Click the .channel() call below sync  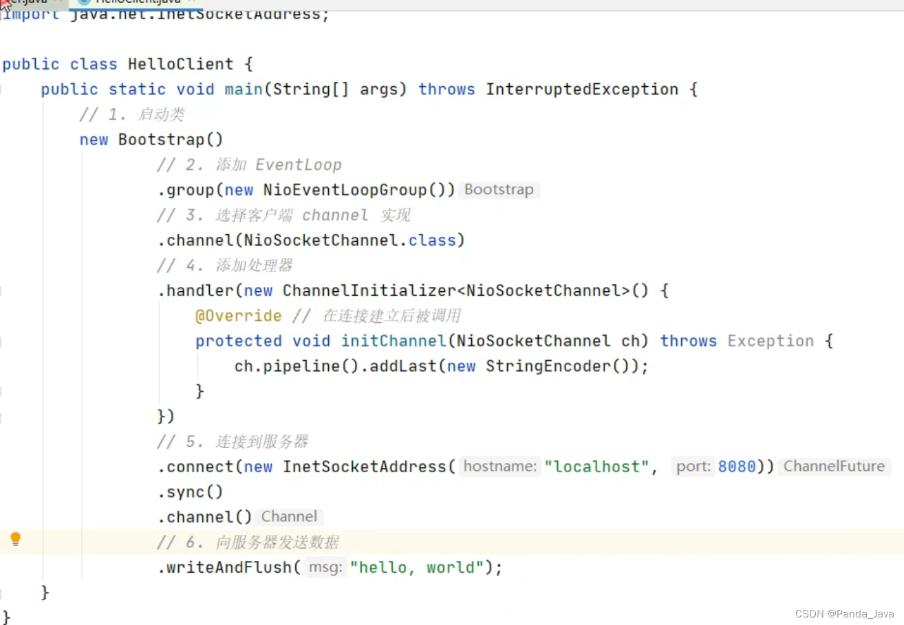coord(205,517)
